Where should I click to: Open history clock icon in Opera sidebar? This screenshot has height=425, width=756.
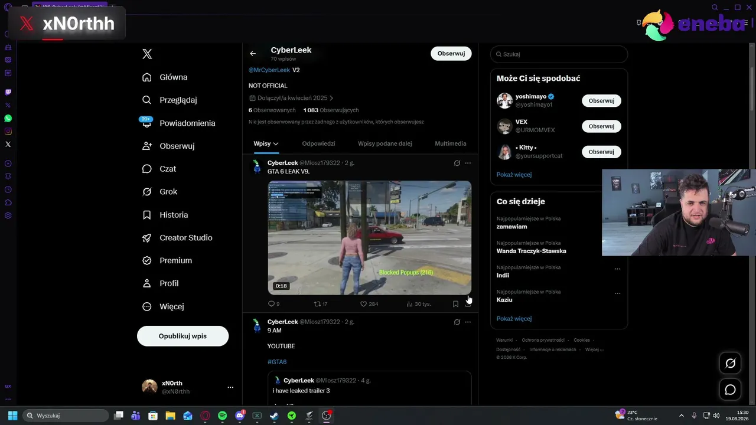tap(8, 189)
